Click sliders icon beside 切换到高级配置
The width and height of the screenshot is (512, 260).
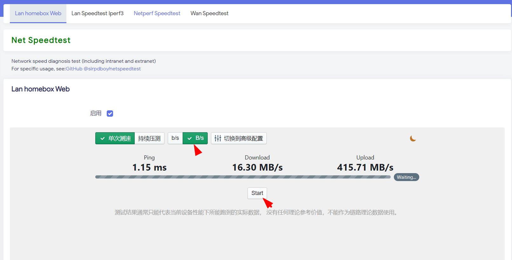(218, 138)
